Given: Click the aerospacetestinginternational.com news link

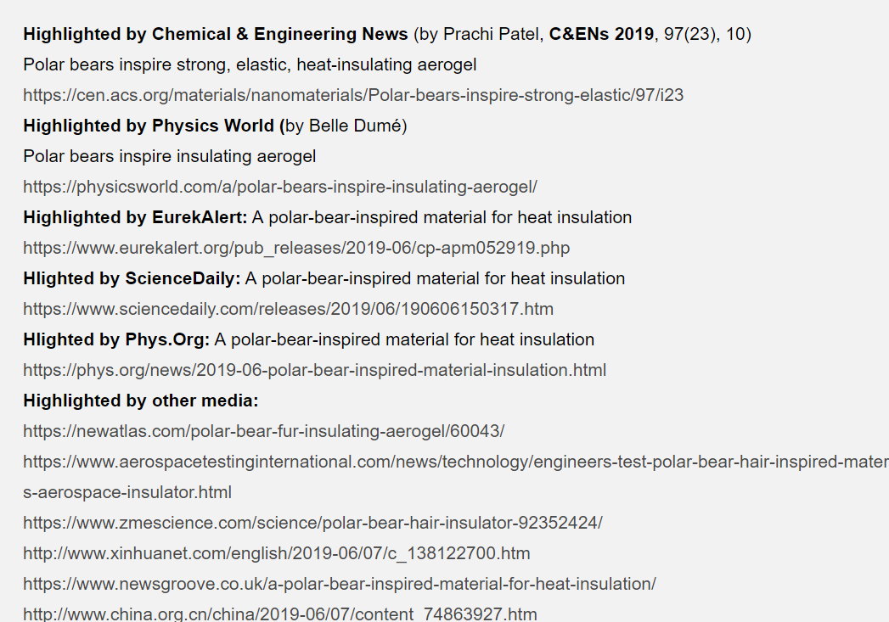Looking at the screenshot, I should tap(456, 462).
